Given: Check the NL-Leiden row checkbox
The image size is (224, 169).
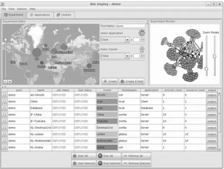Looking at the screenshot, I should 5,134.
